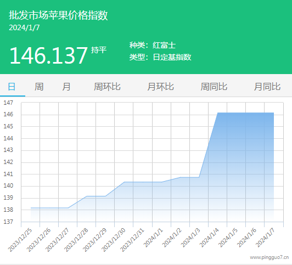Image resolution: width=292 pixels, height=265 pixels.
Task: Click the 2023/12/30 x-axis date label
Action: coord(114,240)
